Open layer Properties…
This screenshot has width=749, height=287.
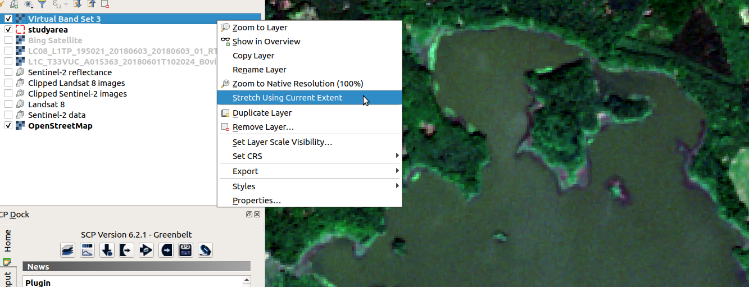(x=310, y=201)
